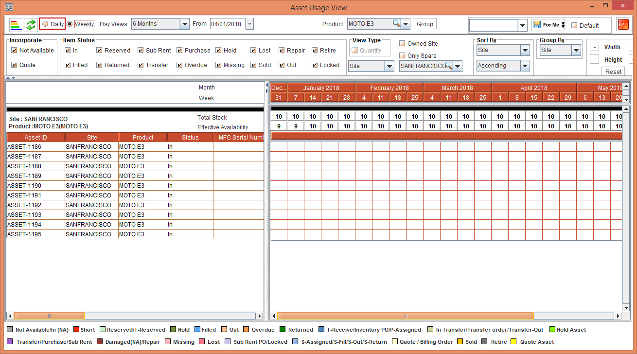The height and width of the screenshot is (354, 637).
Task: Click the red EXIT icon
Action: coord(623,24)
